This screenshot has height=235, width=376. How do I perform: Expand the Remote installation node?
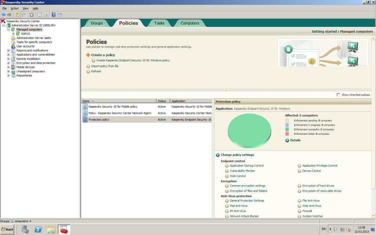[x=8, y=59]
